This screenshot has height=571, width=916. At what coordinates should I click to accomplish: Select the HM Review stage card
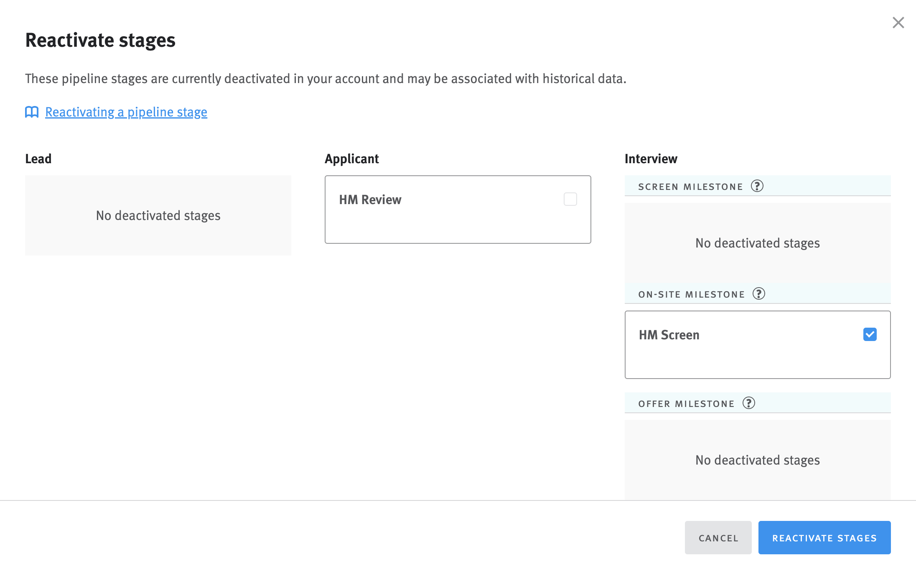(458, 209)
